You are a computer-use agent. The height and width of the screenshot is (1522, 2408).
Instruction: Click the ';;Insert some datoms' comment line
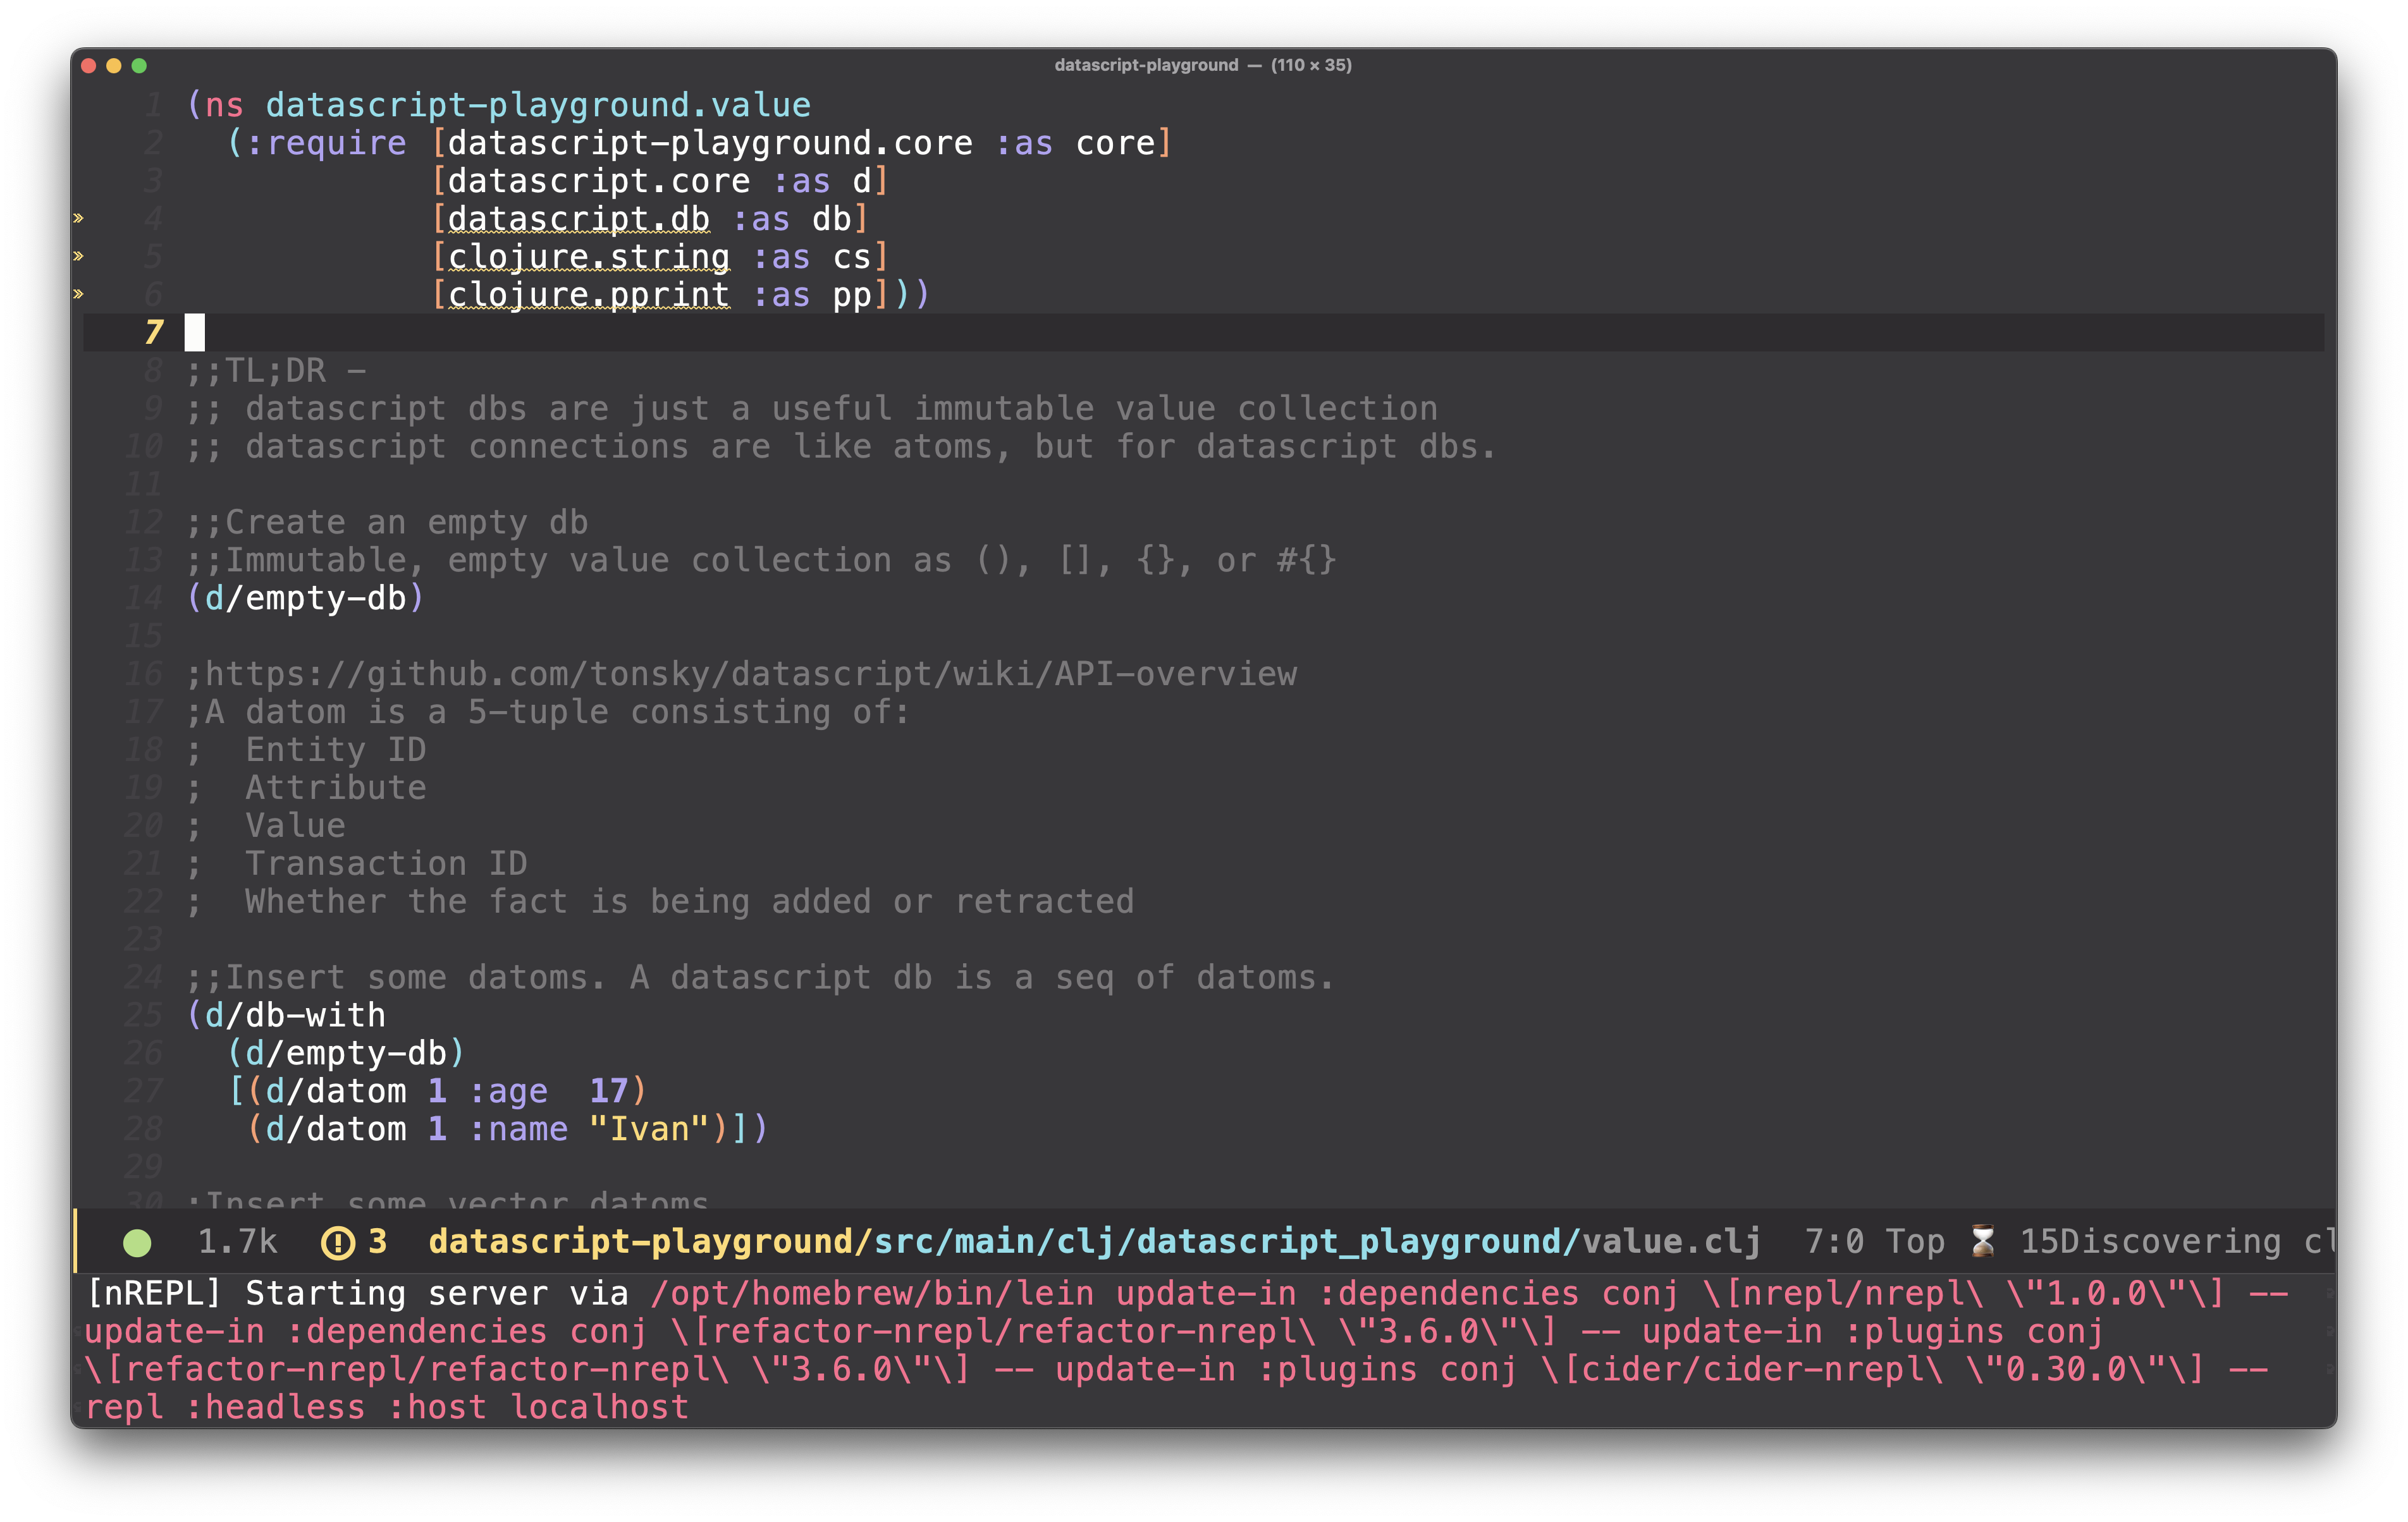point(760,977)
